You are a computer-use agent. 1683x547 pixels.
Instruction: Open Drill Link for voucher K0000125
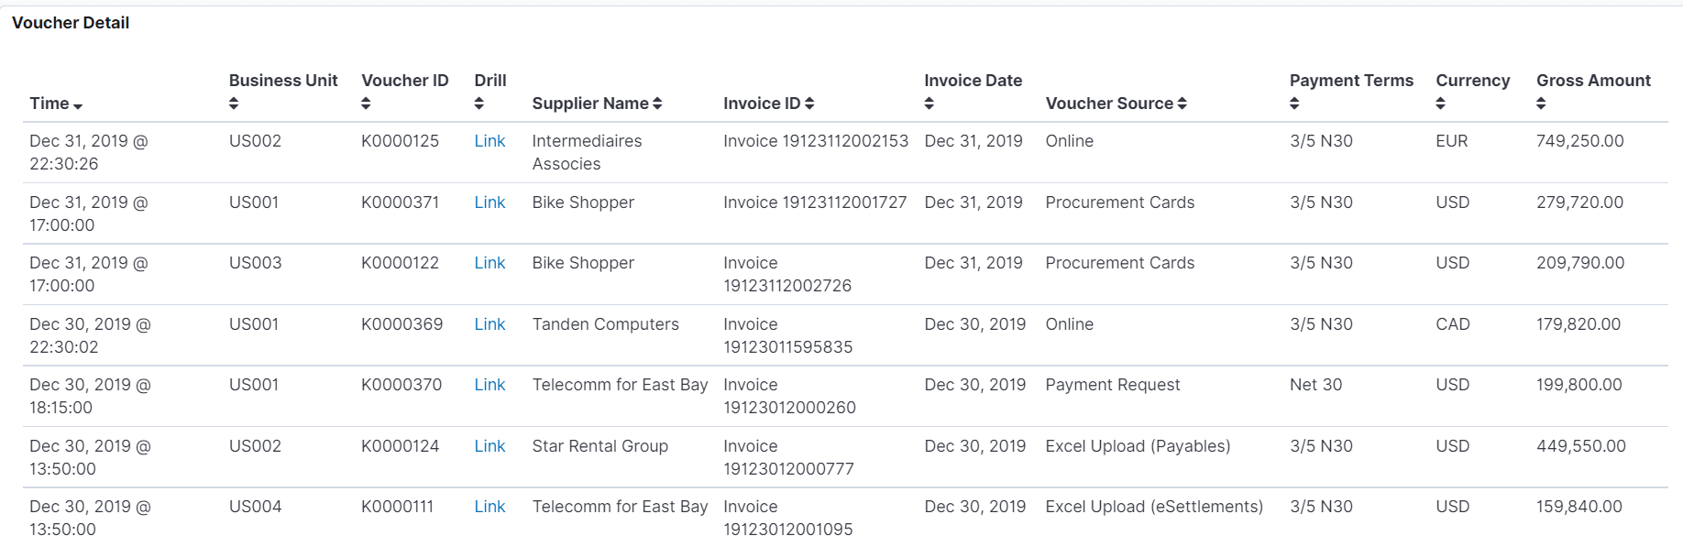pyautogui.click(x=489, y=141)
